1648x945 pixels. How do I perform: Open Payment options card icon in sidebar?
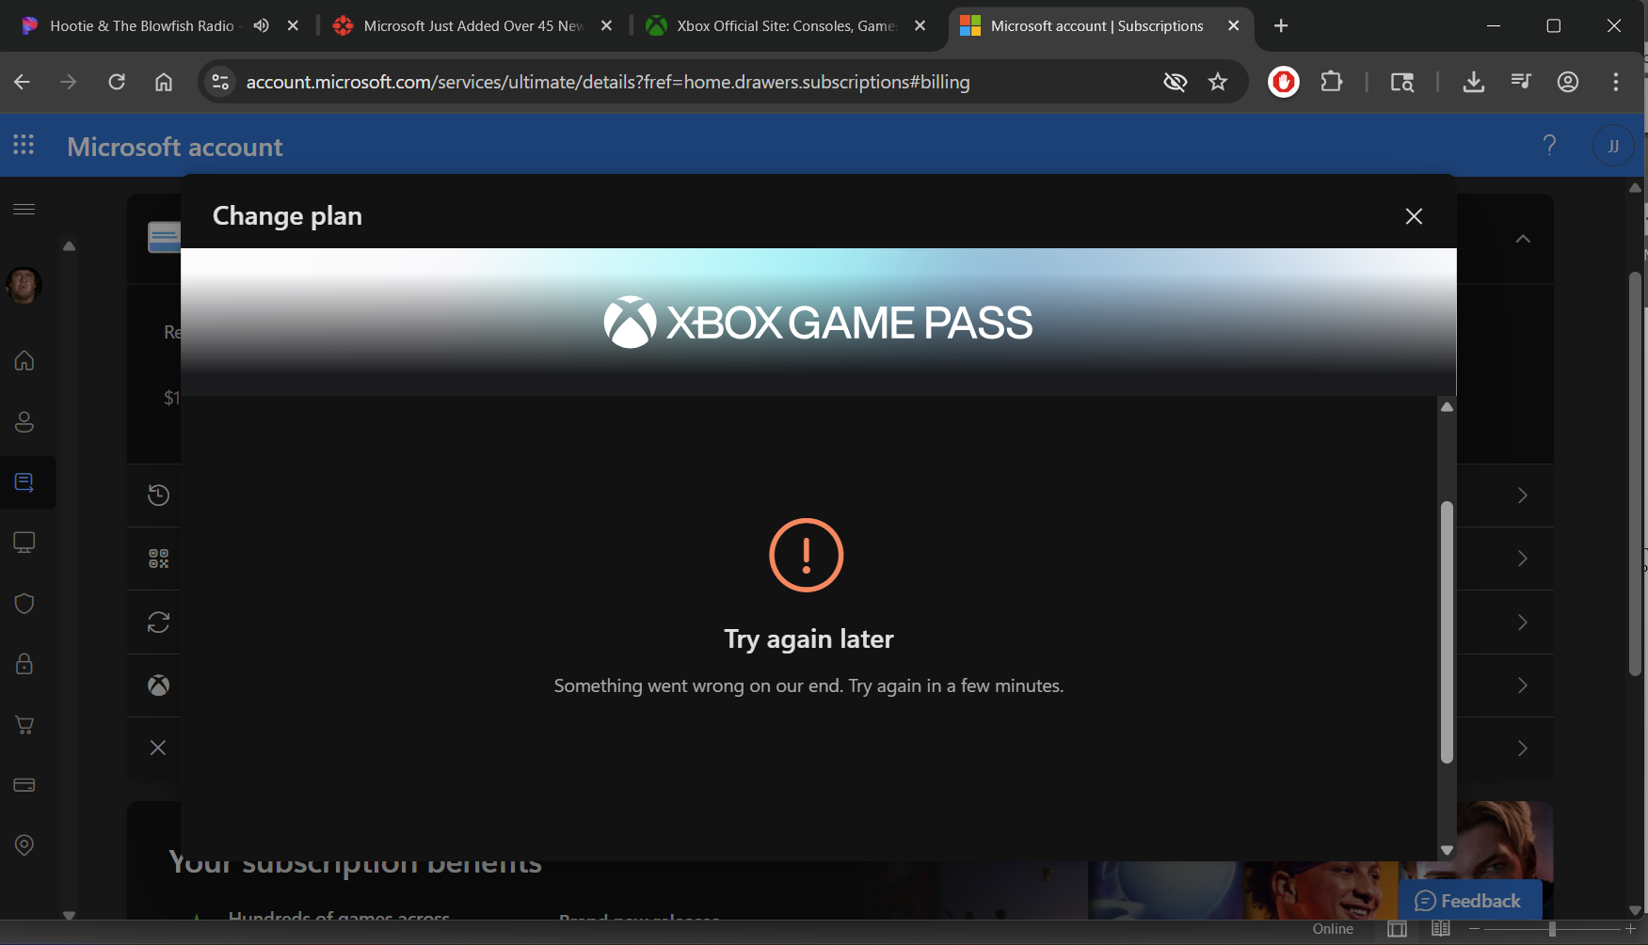coord(24,785)
